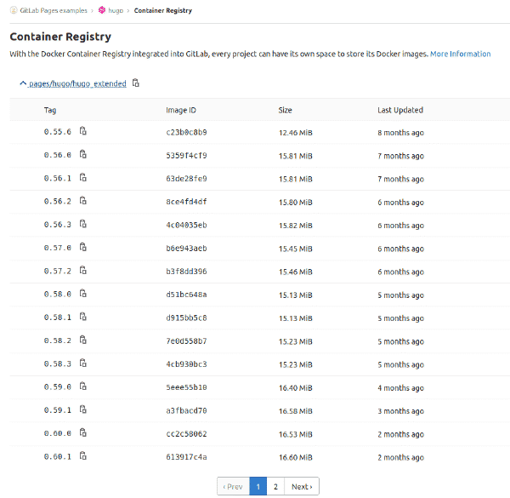Select page 1 in pagination
Screen dimensions: 510x498
[x=258, y=486]
